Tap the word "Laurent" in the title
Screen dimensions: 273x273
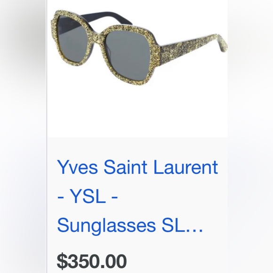tap(185, 167)
